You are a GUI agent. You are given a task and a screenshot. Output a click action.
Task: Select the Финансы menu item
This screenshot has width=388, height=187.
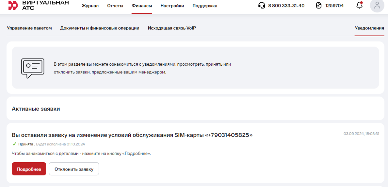click(142, 6)
